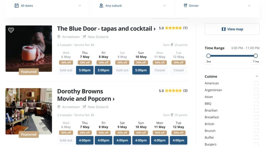Click the Blue Door points logo icon
The width and height of the screenshot is (268, 146).
172,45
